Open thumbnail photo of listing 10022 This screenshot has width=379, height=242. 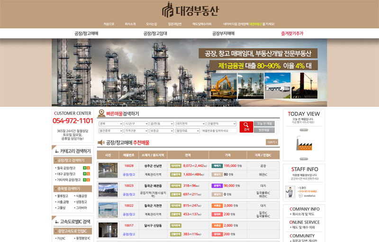click(108, 210)
